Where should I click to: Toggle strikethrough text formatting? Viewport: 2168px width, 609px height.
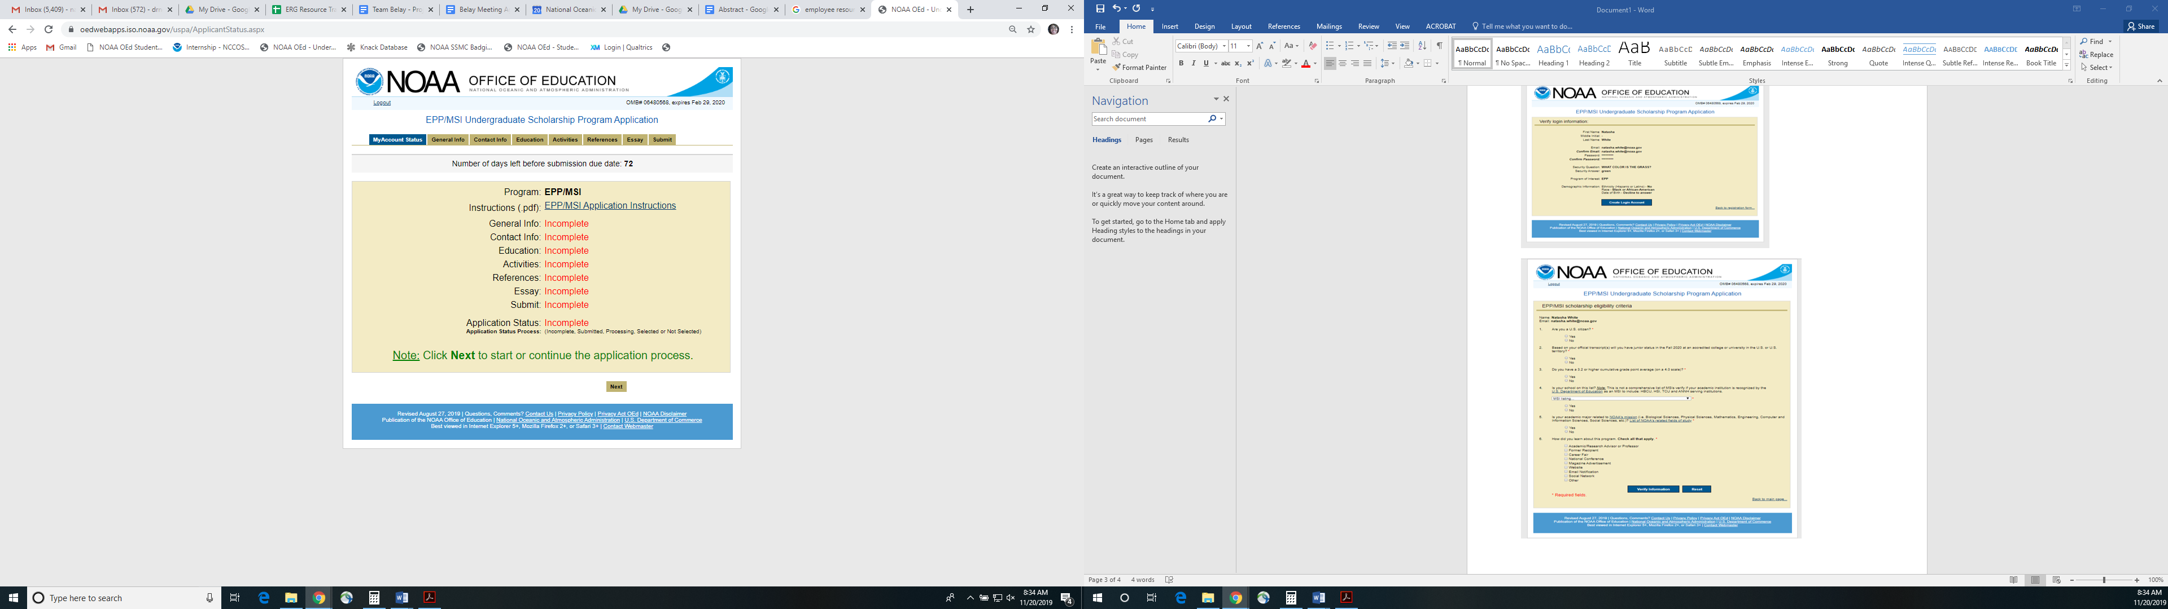click(1225, 64)
